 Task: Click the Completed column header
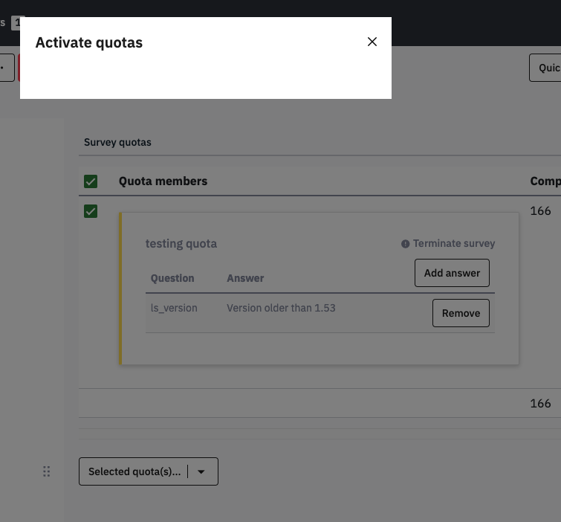tap(545, 181)
